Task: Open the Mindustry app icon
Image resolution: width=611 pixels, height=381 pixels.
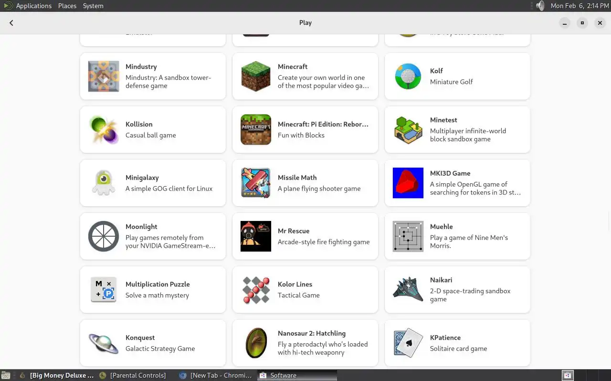Action: [104, 76]
